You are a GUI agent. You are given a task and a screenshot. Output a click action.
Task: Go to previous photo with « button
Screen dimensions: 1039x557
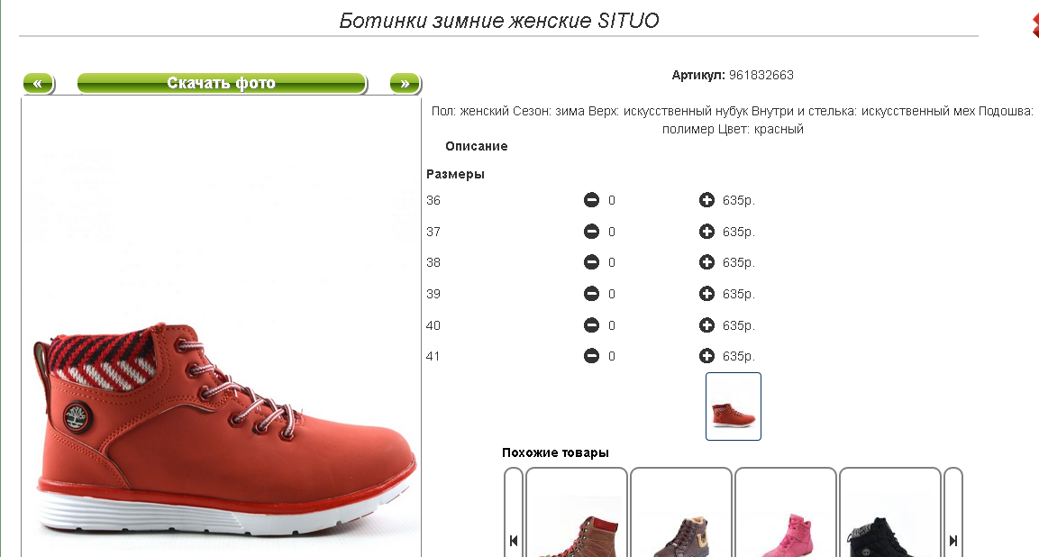[39, 83]
